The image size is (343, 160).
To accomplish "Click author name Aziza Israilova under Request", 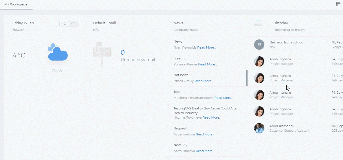I will [184, 134].
